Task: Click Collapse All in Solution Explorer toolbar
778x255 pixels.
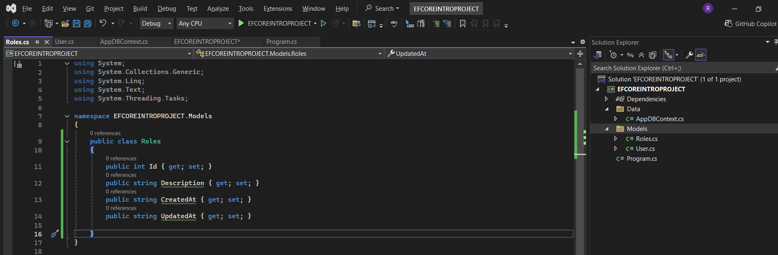Action: coord(641,55)
